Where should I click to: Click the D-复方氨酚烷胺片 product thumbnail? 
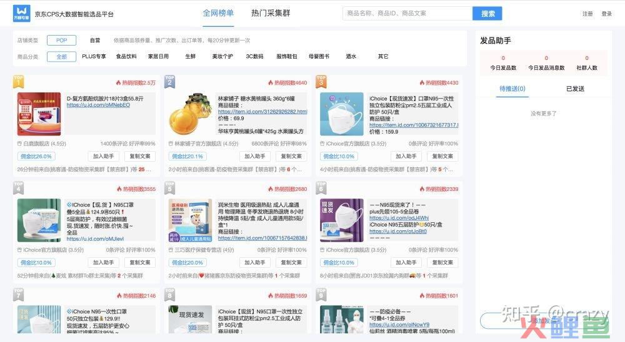pyautogui.click(x=39, y=114)
